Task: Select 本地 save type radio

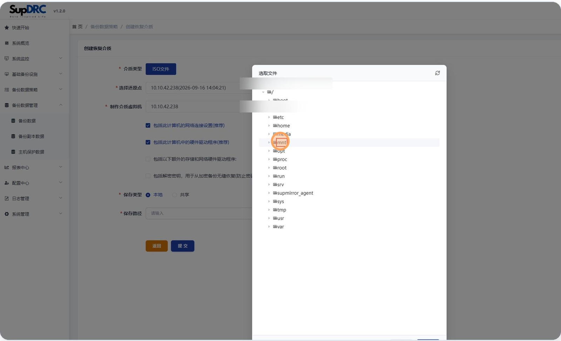Action: pyautogui.click(x=148, y=195)
